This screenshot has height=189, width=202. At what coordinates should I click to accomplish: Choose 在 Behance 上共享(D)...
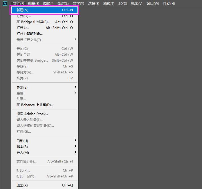pos(45,105)
